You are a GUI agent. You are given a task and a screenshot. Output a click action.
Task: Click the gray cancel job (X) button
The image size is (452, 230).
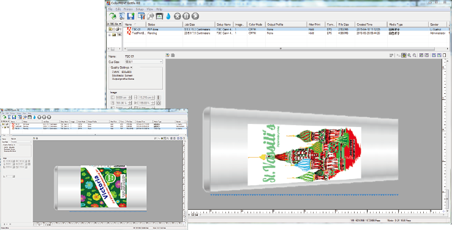pyautogui.click(x=177, y=16)
